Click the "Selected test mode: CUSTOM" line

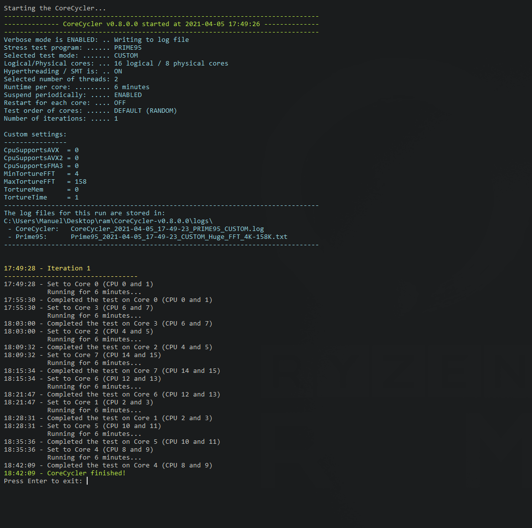[x=71, y=55]
